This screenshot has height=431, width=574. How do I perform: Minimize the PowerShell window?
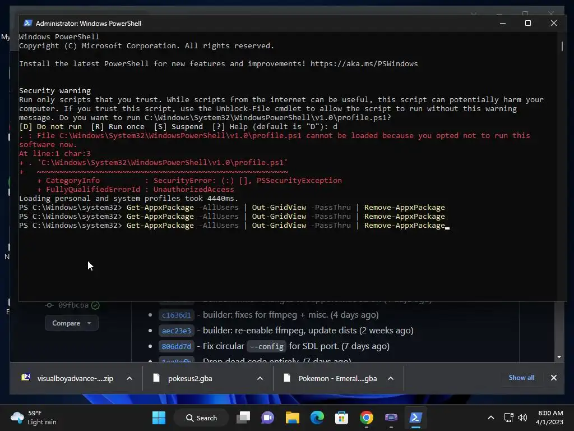(x=503, y=23)
